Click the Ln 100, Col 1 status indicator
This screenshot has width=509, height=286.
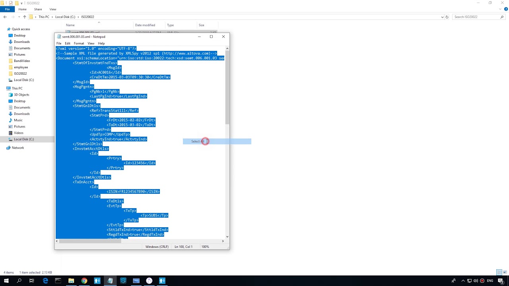(183, 247)
